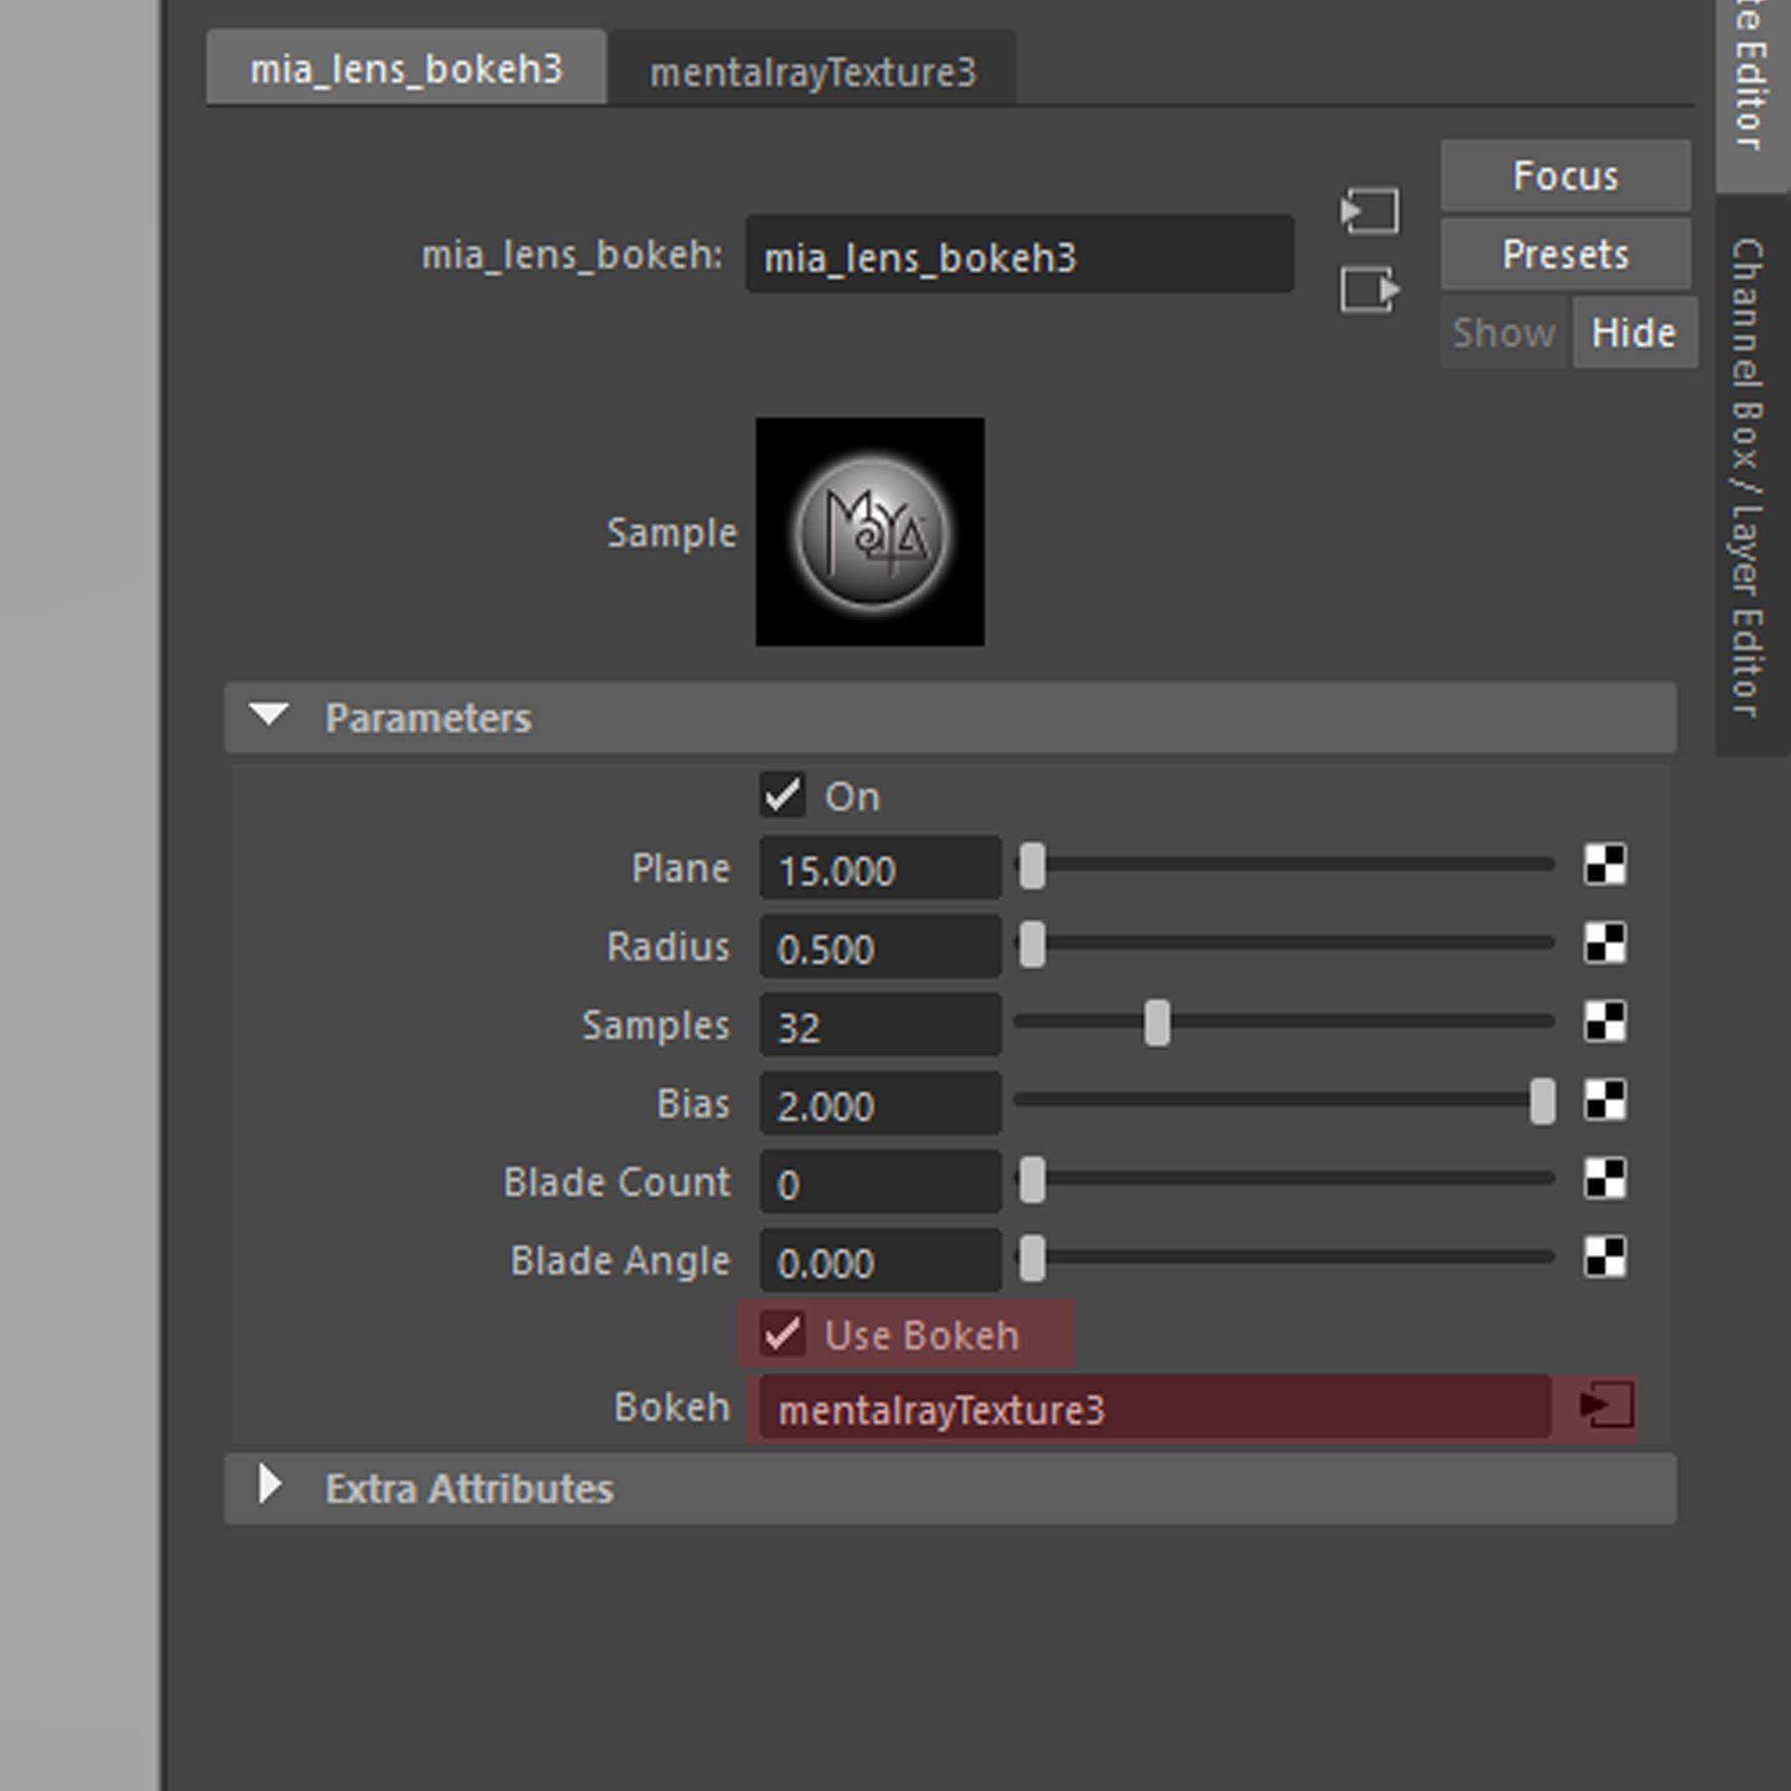Click the Radius map checker icon

(x=1605, y=944)
